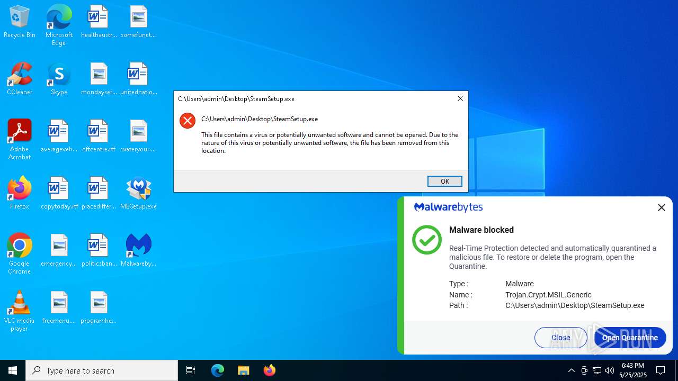Open the volume control in the tray
The height and width of the screenshot is (381, 678).
(609, 370)
